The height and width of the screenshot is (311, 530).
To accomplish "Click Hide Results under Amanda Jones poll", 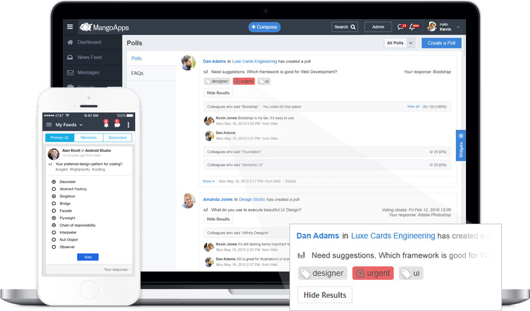I will (218, 219).
